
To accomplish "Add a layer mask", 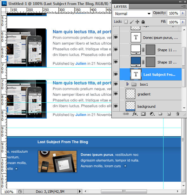I will [143, 114].
